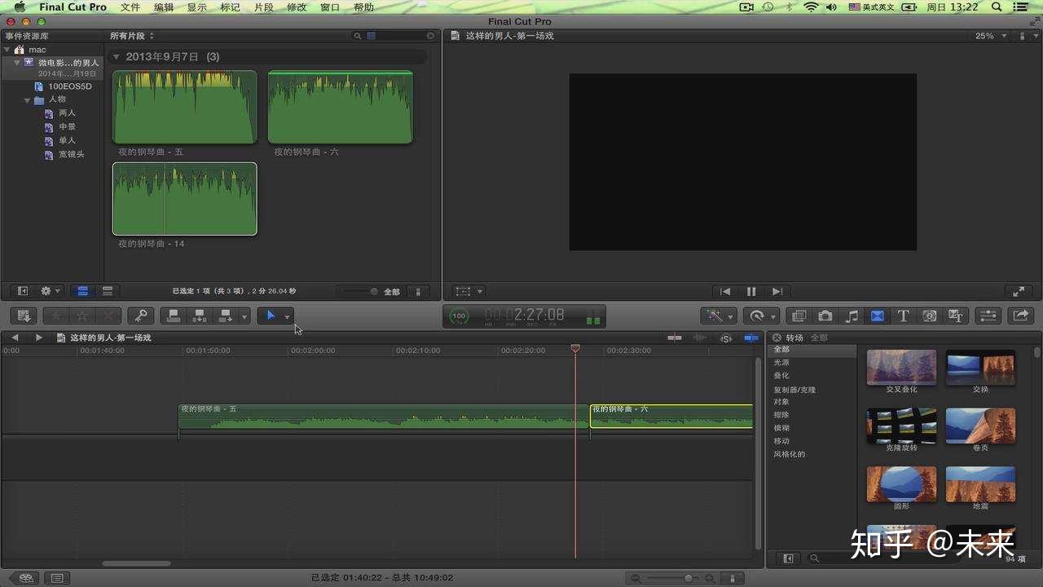Open the 窗口 menu
Image resolution: width=1043 pixels, height=587 pixels.
pos(330,7)
